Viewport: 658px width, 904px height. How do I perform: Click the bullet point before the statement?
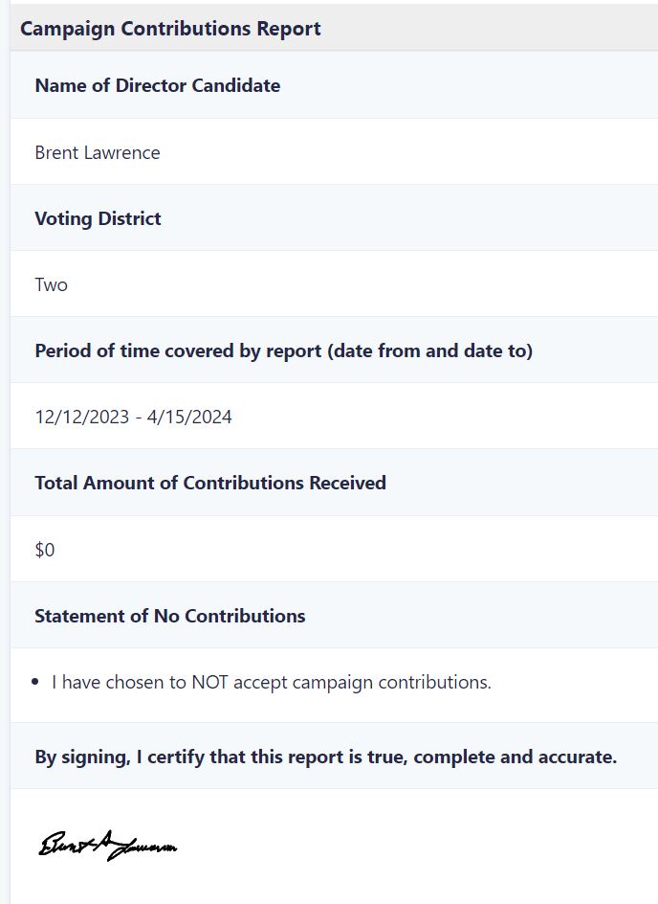[35, 682]
